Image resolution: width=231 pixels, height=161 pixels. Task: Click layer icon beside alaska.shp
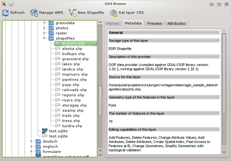58,48
